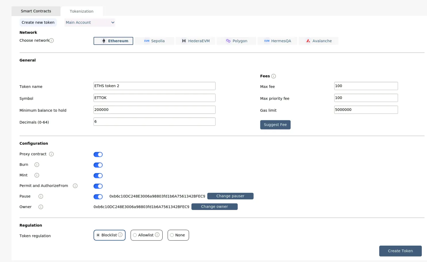Open the Fees info icon

(274, 76)
